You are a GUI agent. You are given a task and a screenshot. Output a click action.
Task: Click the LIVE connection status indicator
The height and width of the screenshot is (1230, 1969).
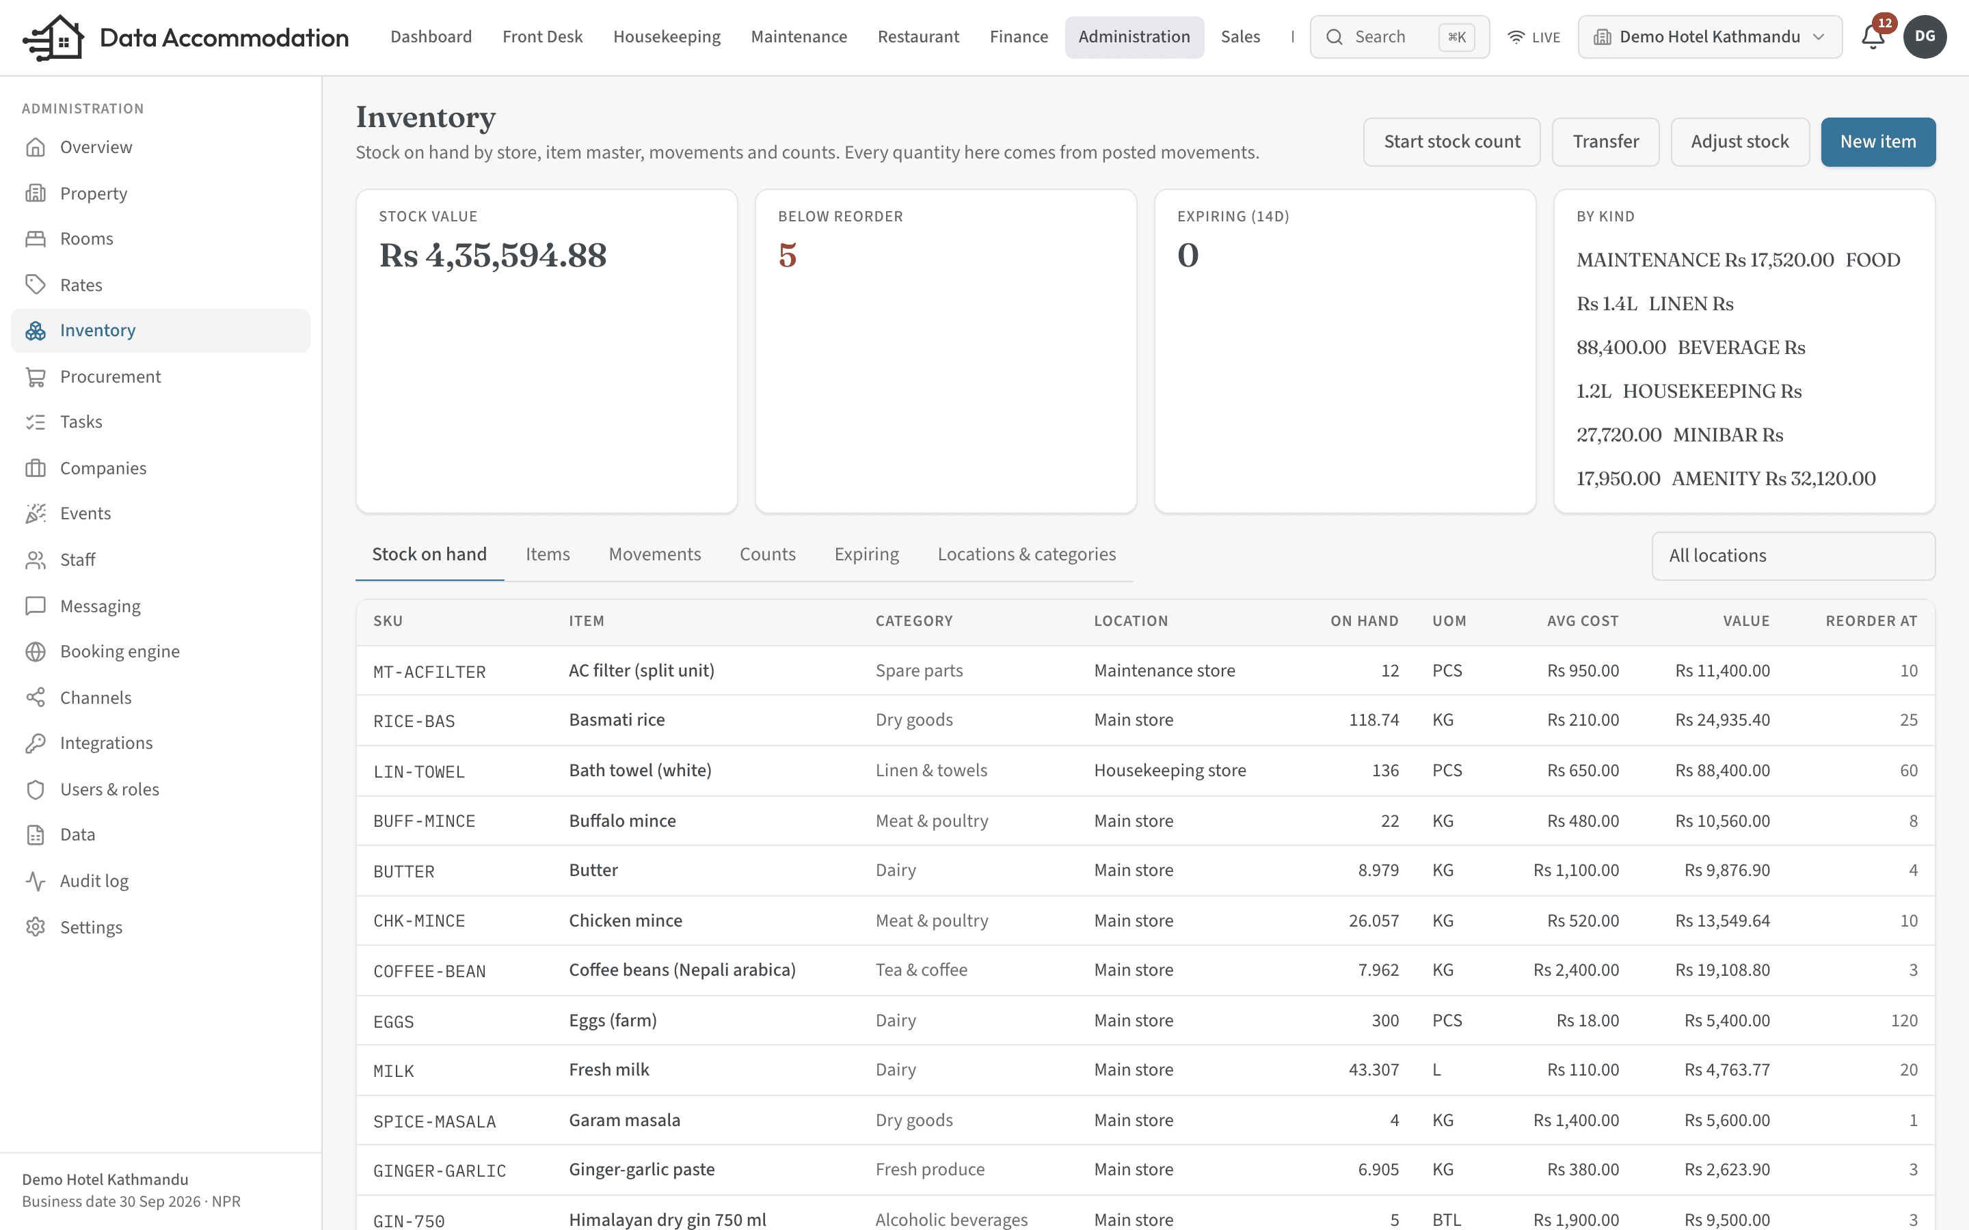[1533, 38]
